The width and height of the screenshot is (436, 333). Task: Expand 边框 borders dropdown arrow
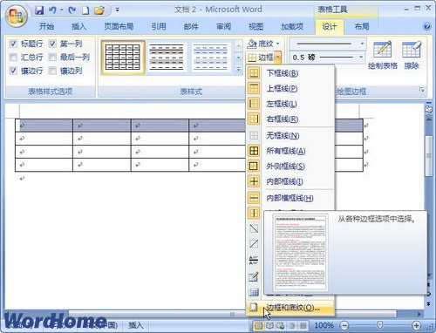(x=278, y=58)
